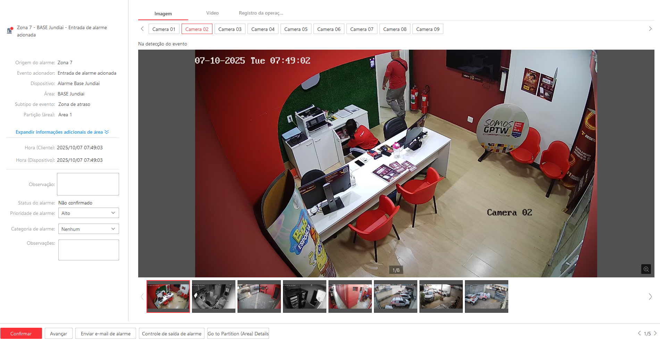Select the last parking lot thumbnail
This screenshot has width=660, height=343.
pyautogui.click(x=486, y=296)
